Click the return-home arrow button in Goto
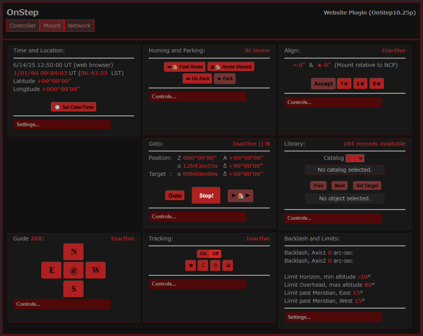 (240, 195)
